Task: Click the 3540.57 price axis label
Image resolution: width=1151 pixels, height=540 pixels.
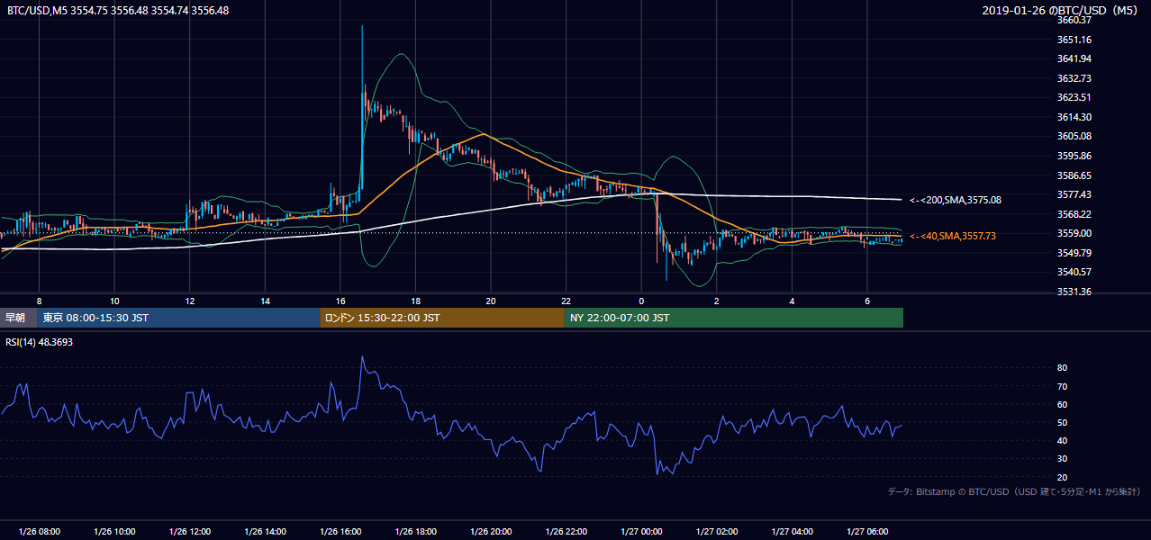Action: pyautogui.click(x=1074, y=272)
